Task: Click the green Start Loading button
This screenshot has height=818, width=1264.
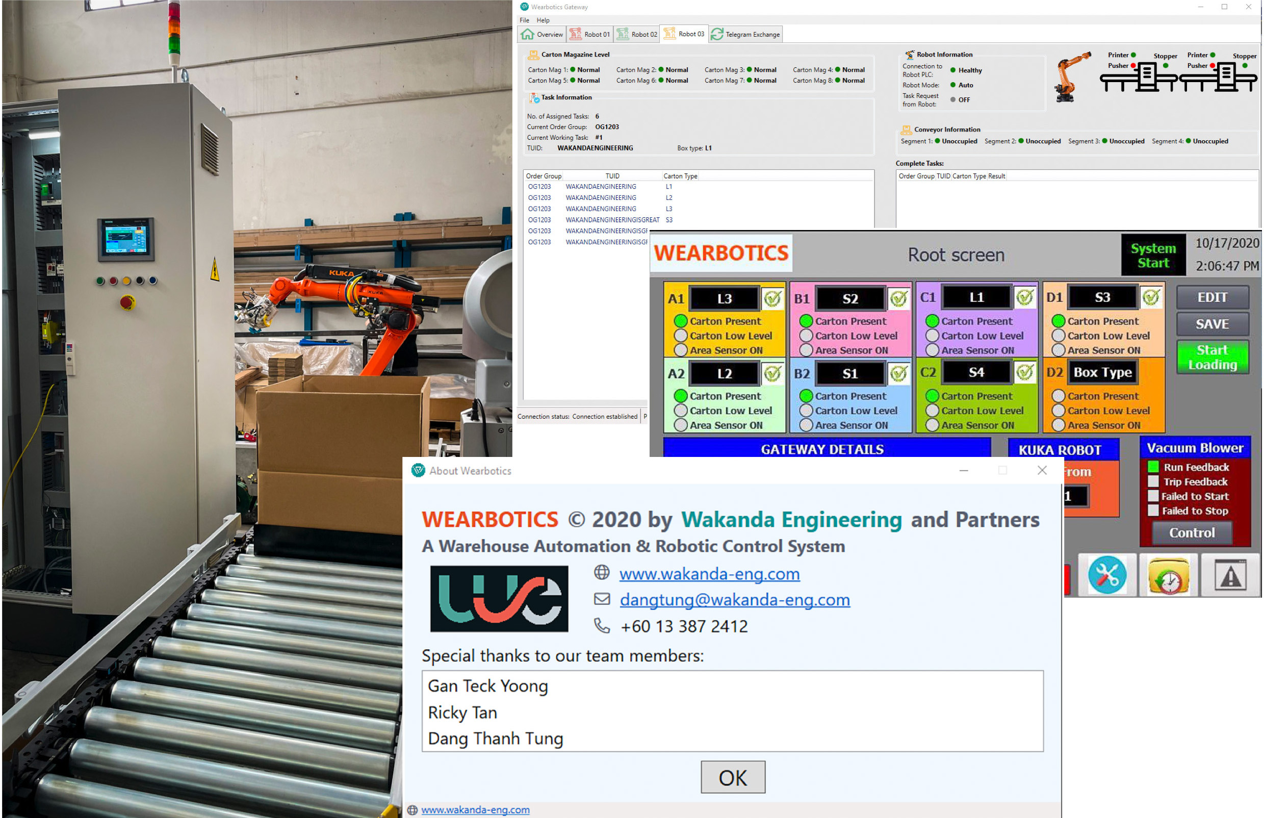Action: point(1213,357)
